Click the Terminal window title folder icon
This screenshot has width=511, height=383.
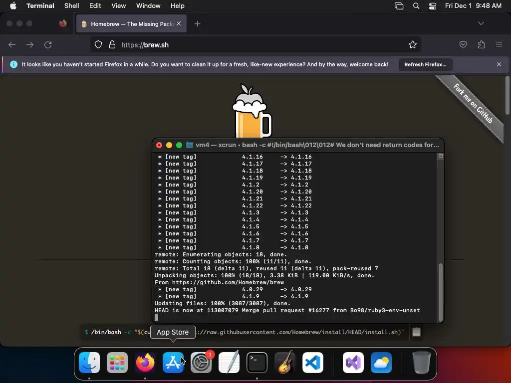pos(189,145)
